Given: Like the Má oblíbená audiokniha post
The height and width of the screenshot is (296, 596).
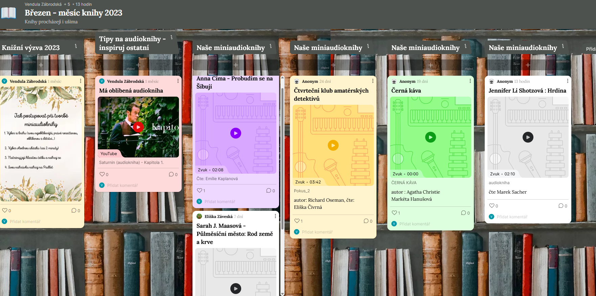Looking at the screenshot, I should 102,174.
